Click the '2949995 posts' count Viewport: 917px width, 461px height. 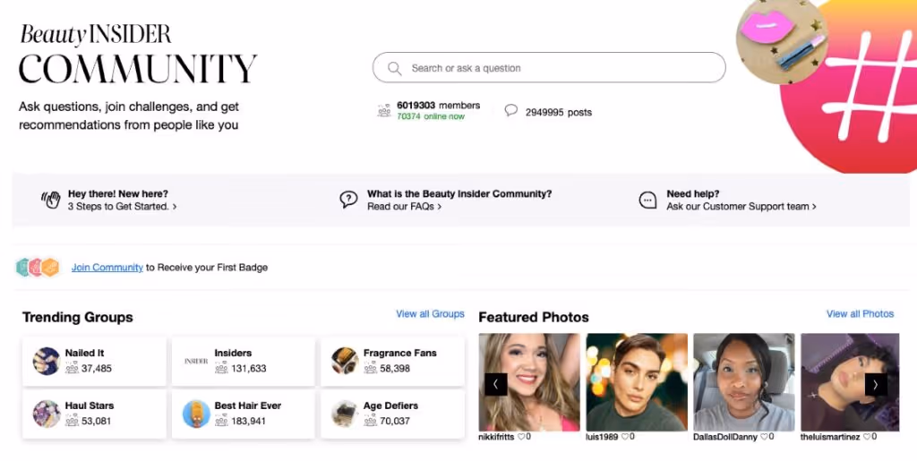pos(559,112)
